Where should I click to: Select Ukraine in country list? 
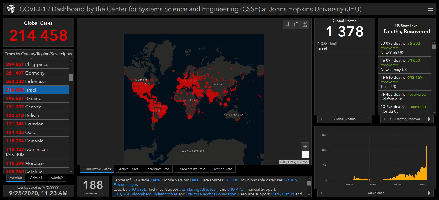point(36,98)
